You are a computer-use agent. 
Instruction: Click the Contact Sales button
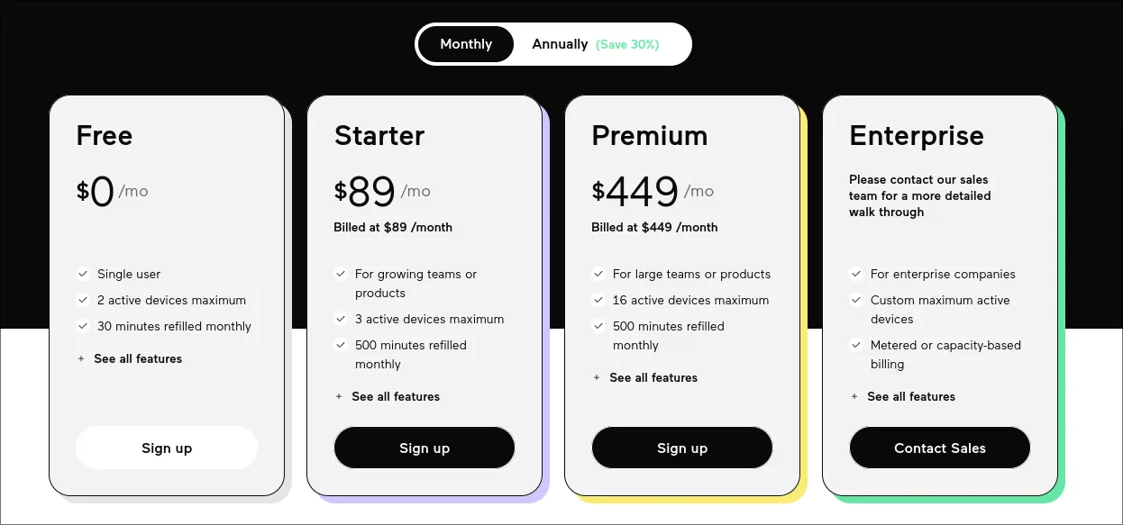pyautogui.click(x=940, y=448)
